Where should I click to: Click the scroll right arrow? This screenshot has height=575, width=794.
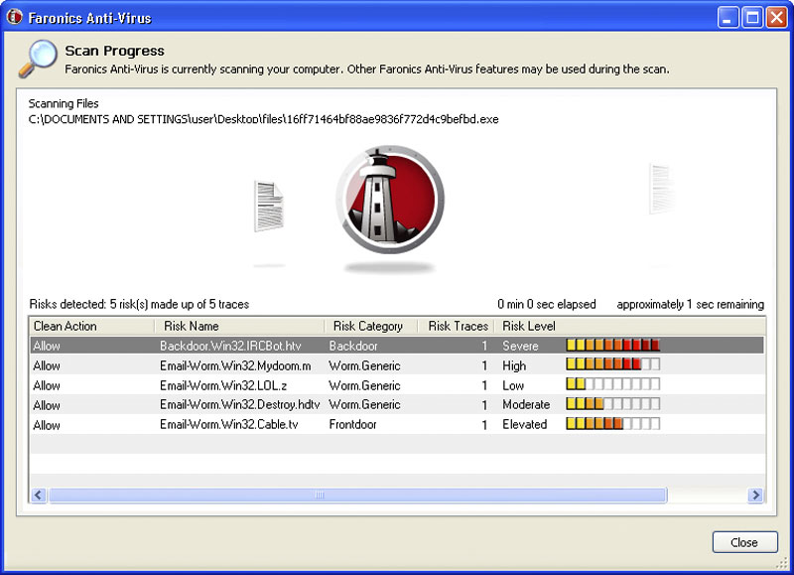coord(755,495)
